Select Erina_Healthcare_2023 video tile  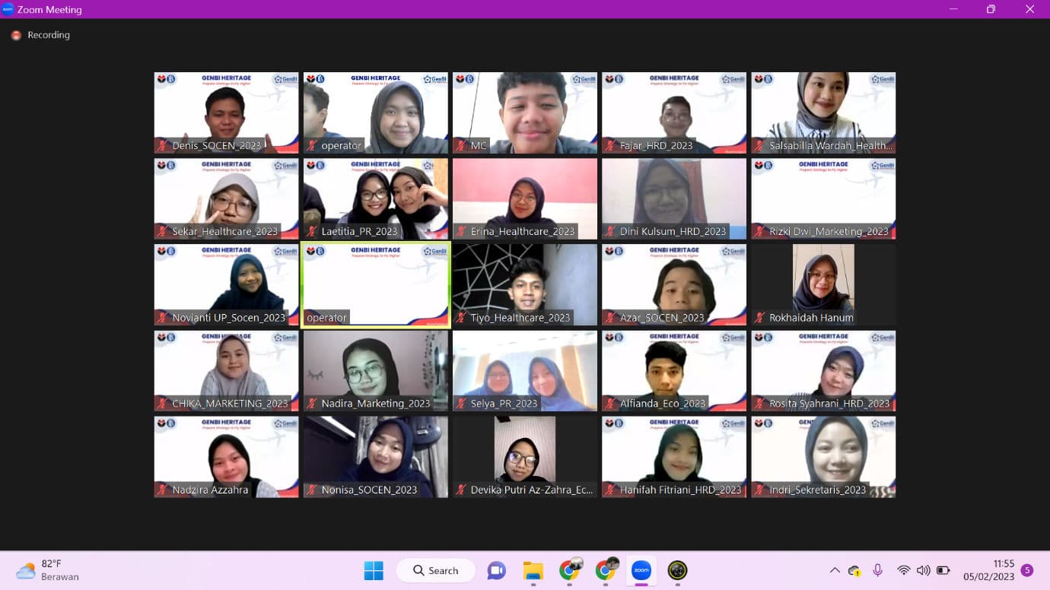click(x=525, y=198)
